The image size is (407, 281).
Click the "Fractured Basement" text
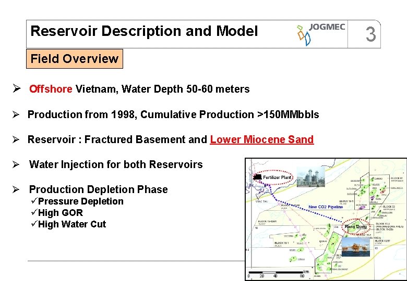pyautogui.click(x=135, y=139)
